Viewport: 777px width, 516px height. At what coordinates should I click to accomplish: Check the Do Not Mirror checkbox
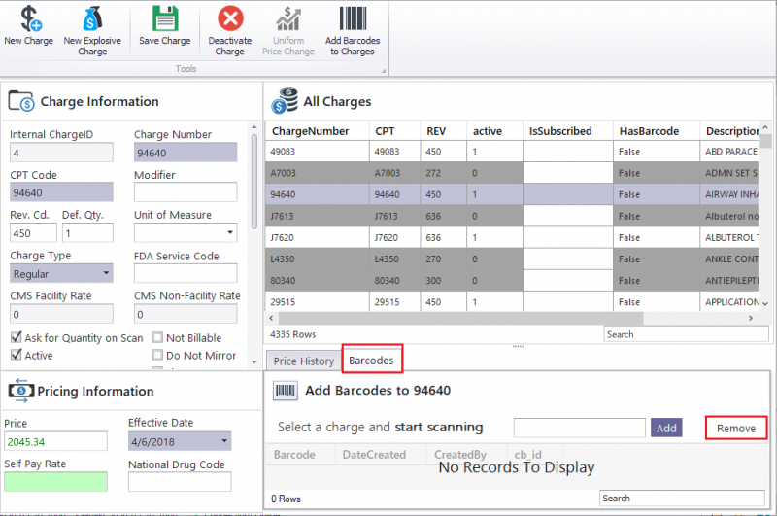[158, 356]
